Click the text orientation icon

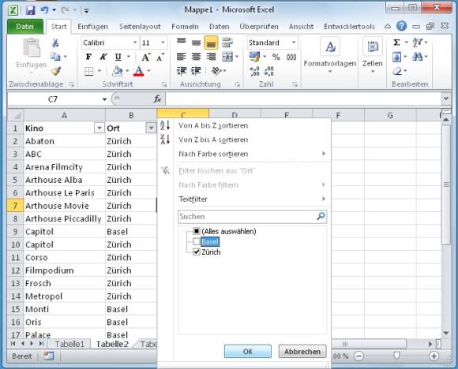click(x=216, y=71)
